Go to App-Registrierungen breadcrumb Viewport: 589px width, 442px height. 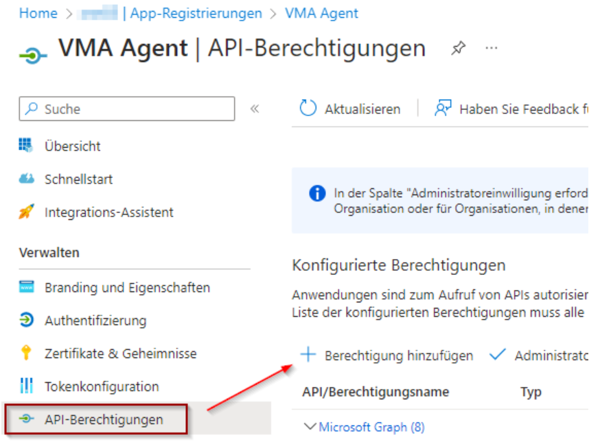point(196,13)
